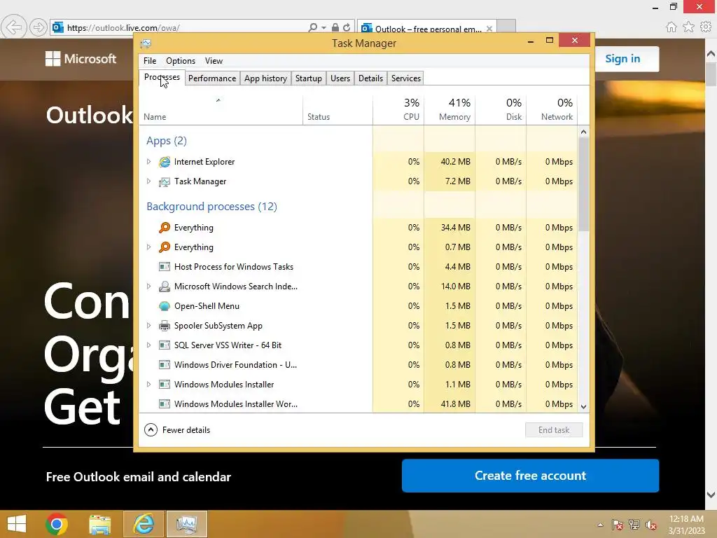This screenshot has width=717, height=538.
Task: Click the Internet Explorer process icon
Action: 164,162
